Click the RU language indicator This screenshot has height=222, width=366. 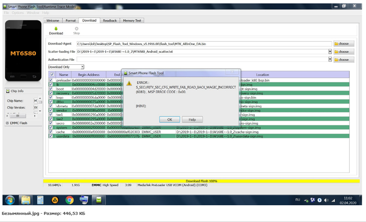pos(298,200)
